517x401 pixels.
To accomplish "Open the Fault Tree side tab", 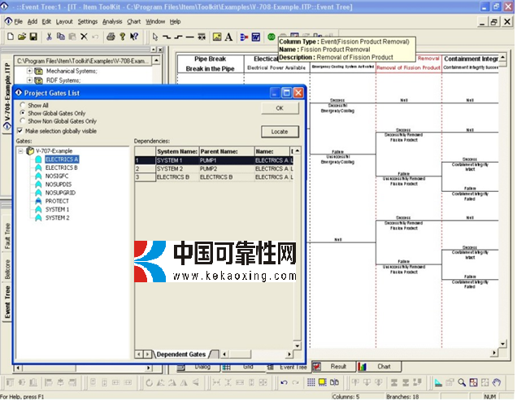I will (x=7, y=237).
